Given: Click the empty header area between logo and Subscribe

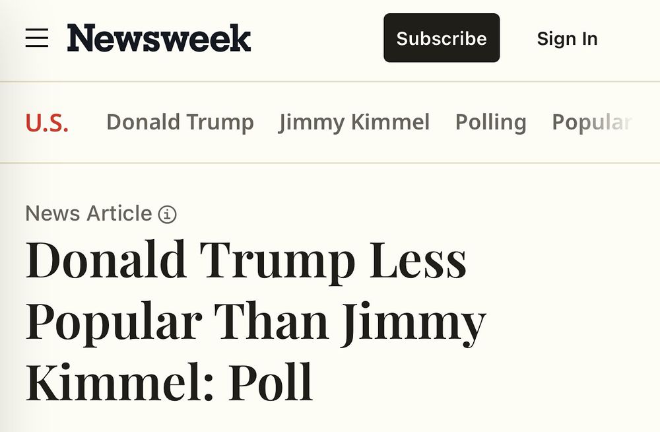Looking at the screenshot, I should click(317, 38).
